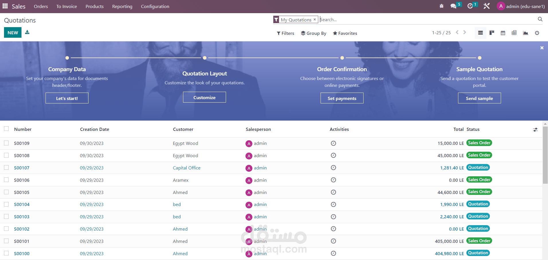Sort by the Total column header
Screen dimensions: 548x260
458,129
